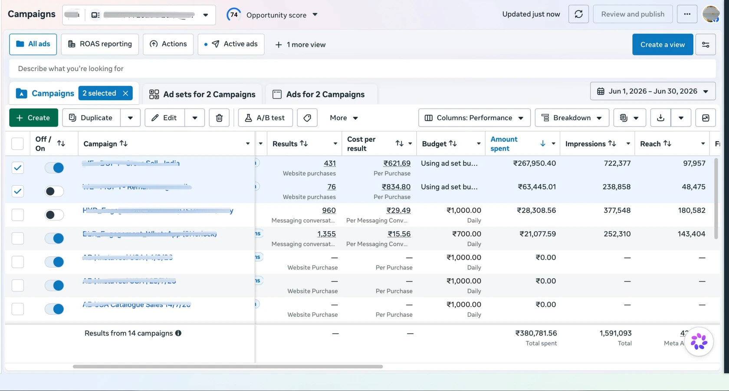Sort by the Off / On column

pos(61,144)
